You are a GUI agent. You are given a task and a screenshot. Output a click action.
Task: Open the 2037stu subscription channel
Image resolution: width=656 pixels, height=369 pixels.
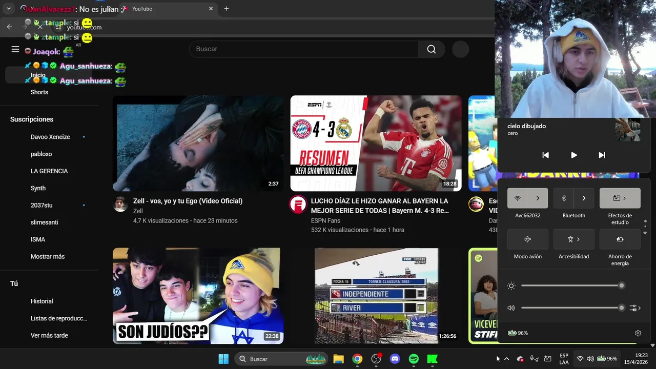pos(42,205)
